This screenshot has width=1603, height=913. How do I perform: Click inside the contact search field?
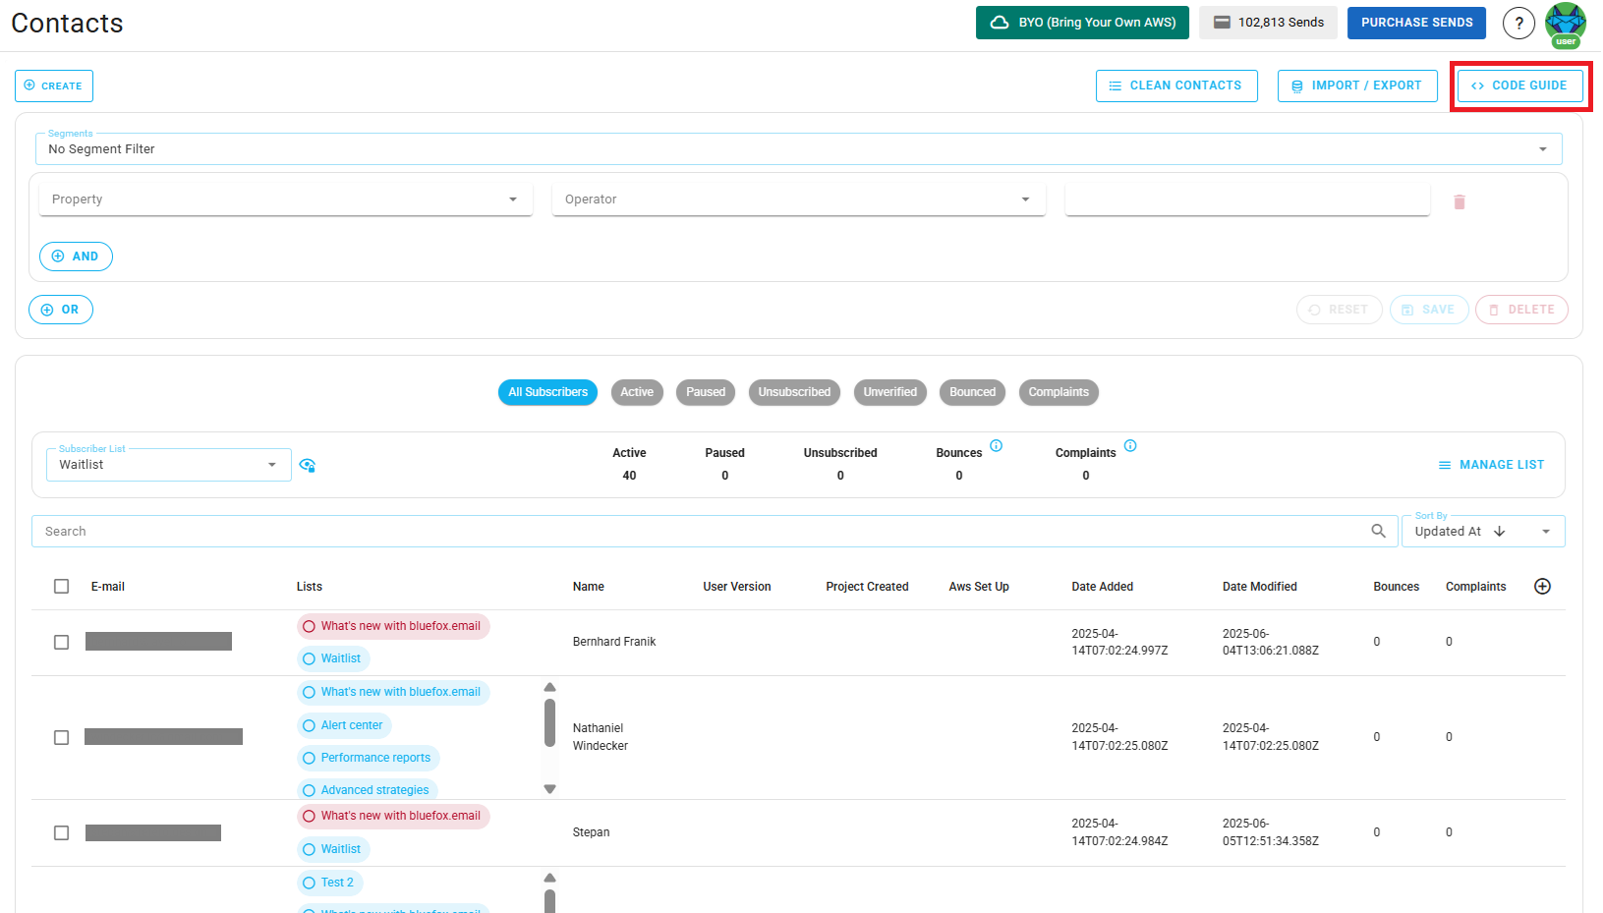coord(393,531)
